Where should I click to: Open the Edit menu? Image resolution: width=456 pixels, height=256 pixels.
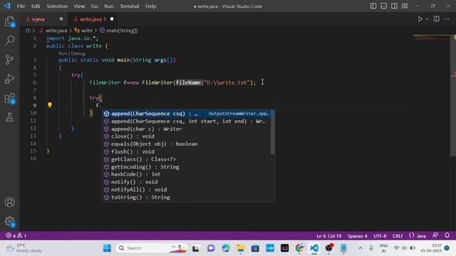click(x=36, y=6)
